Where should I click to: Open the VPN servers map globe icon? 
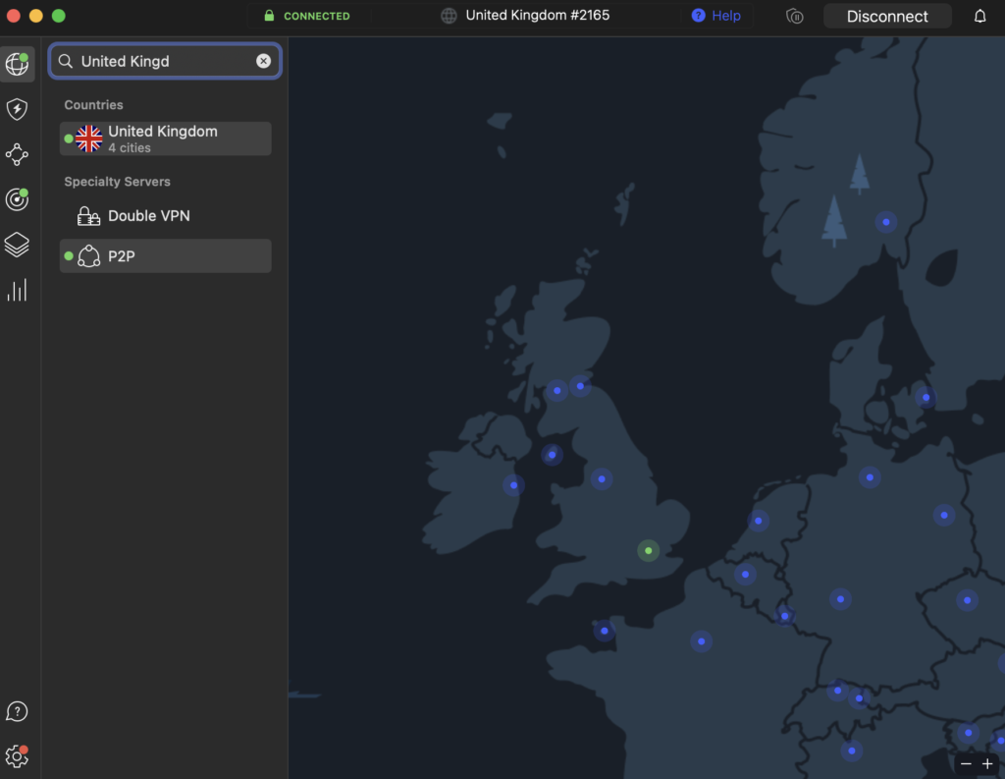pos(17,64)
